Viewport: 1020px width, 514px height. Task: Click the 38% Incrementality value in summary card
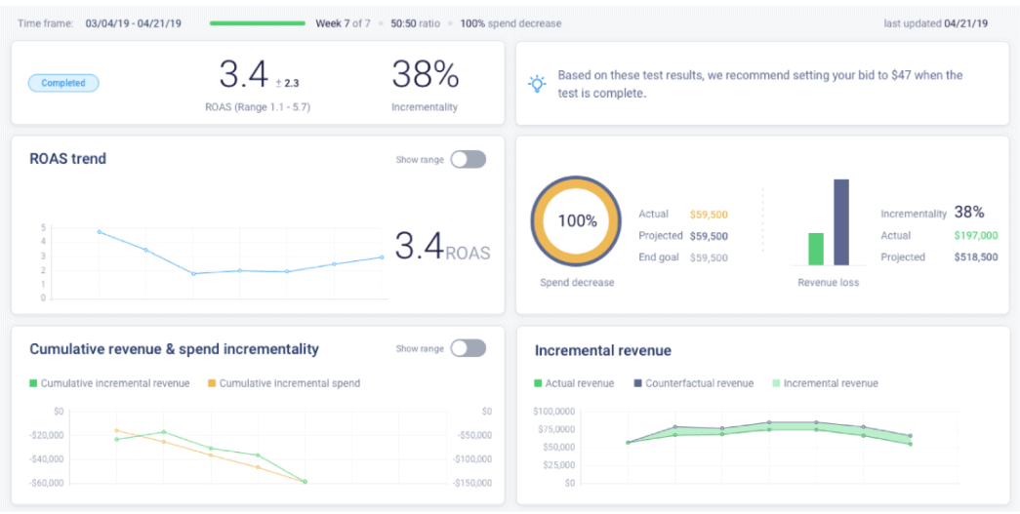click(x=425, y=75)
